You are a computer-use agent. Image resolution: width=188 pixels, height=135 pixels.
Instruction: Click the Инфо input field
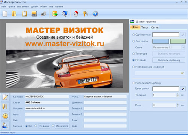pos(105,126)
